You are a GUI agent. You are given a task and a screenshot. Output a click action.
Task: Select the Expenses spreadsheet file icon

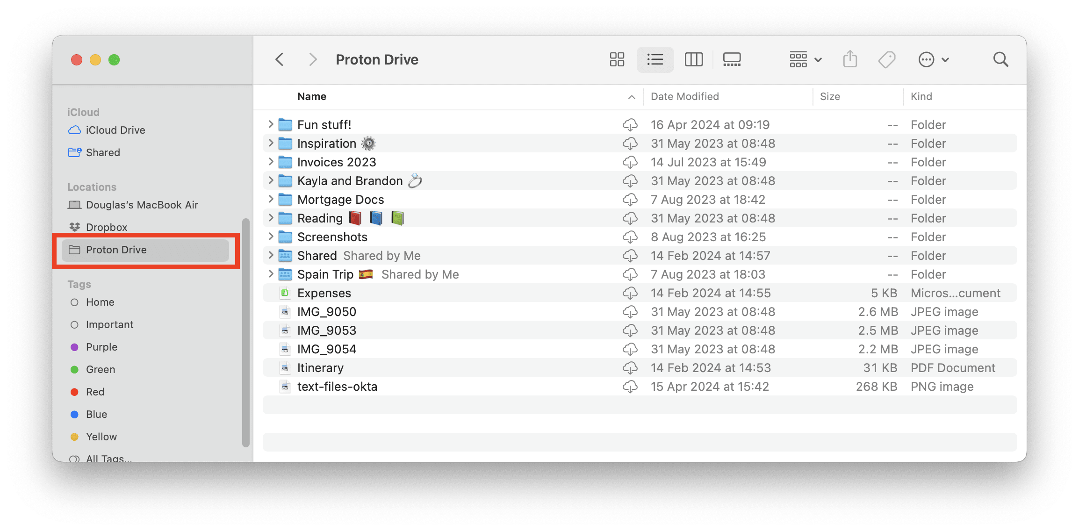pos(285,293)
